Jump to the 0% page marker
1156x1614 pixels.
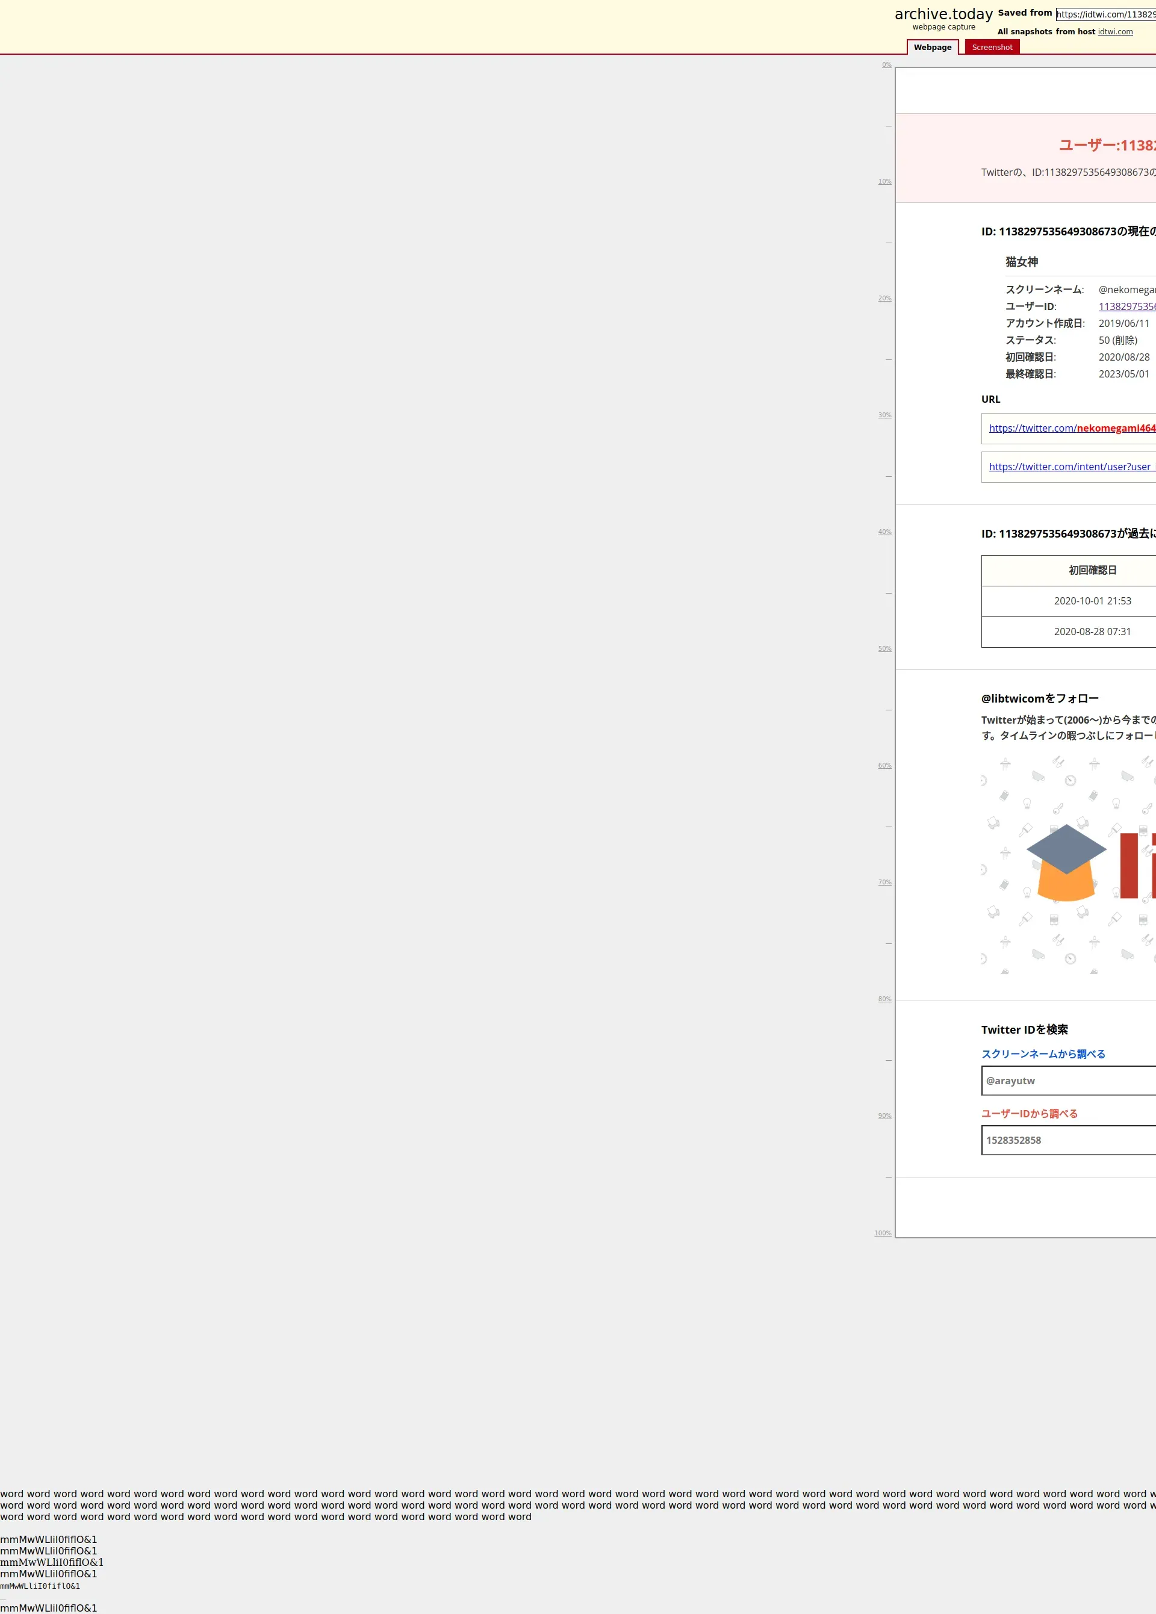886,65
